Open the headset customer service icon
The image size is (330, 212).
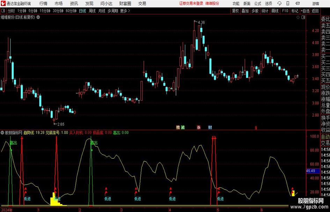pos(279,3)
